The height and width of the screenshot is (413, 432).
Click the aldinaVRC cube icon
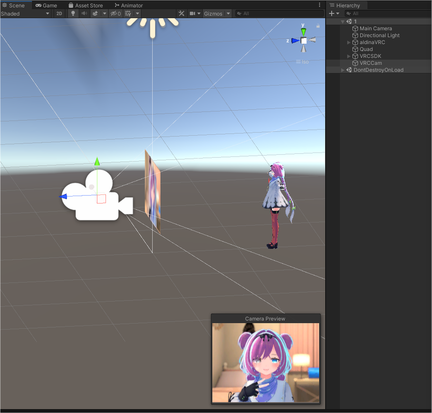pyautogui.click(x=355, y=42)
